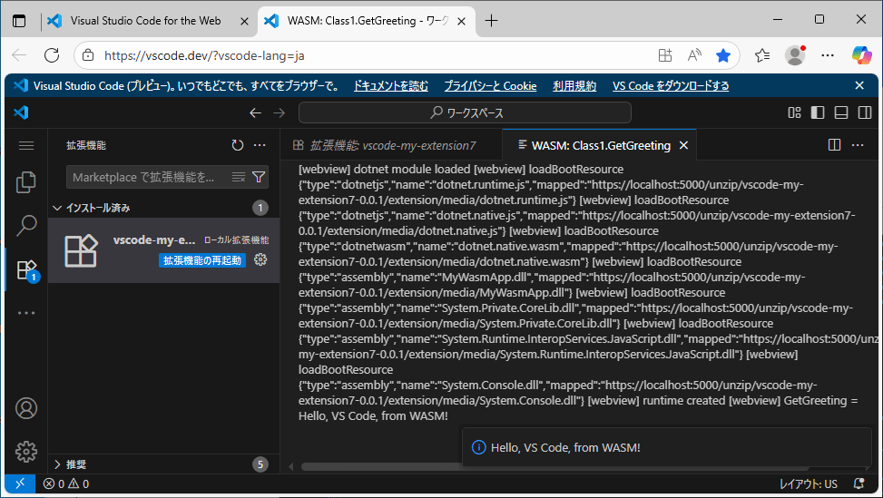Click the browser address bar URL
The width and height of the screenshot is (883, 498).
click(204, 55)
